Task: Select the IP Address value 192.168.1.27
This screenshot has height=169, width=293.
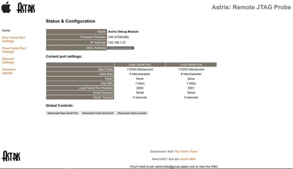Action: point(117,43)
